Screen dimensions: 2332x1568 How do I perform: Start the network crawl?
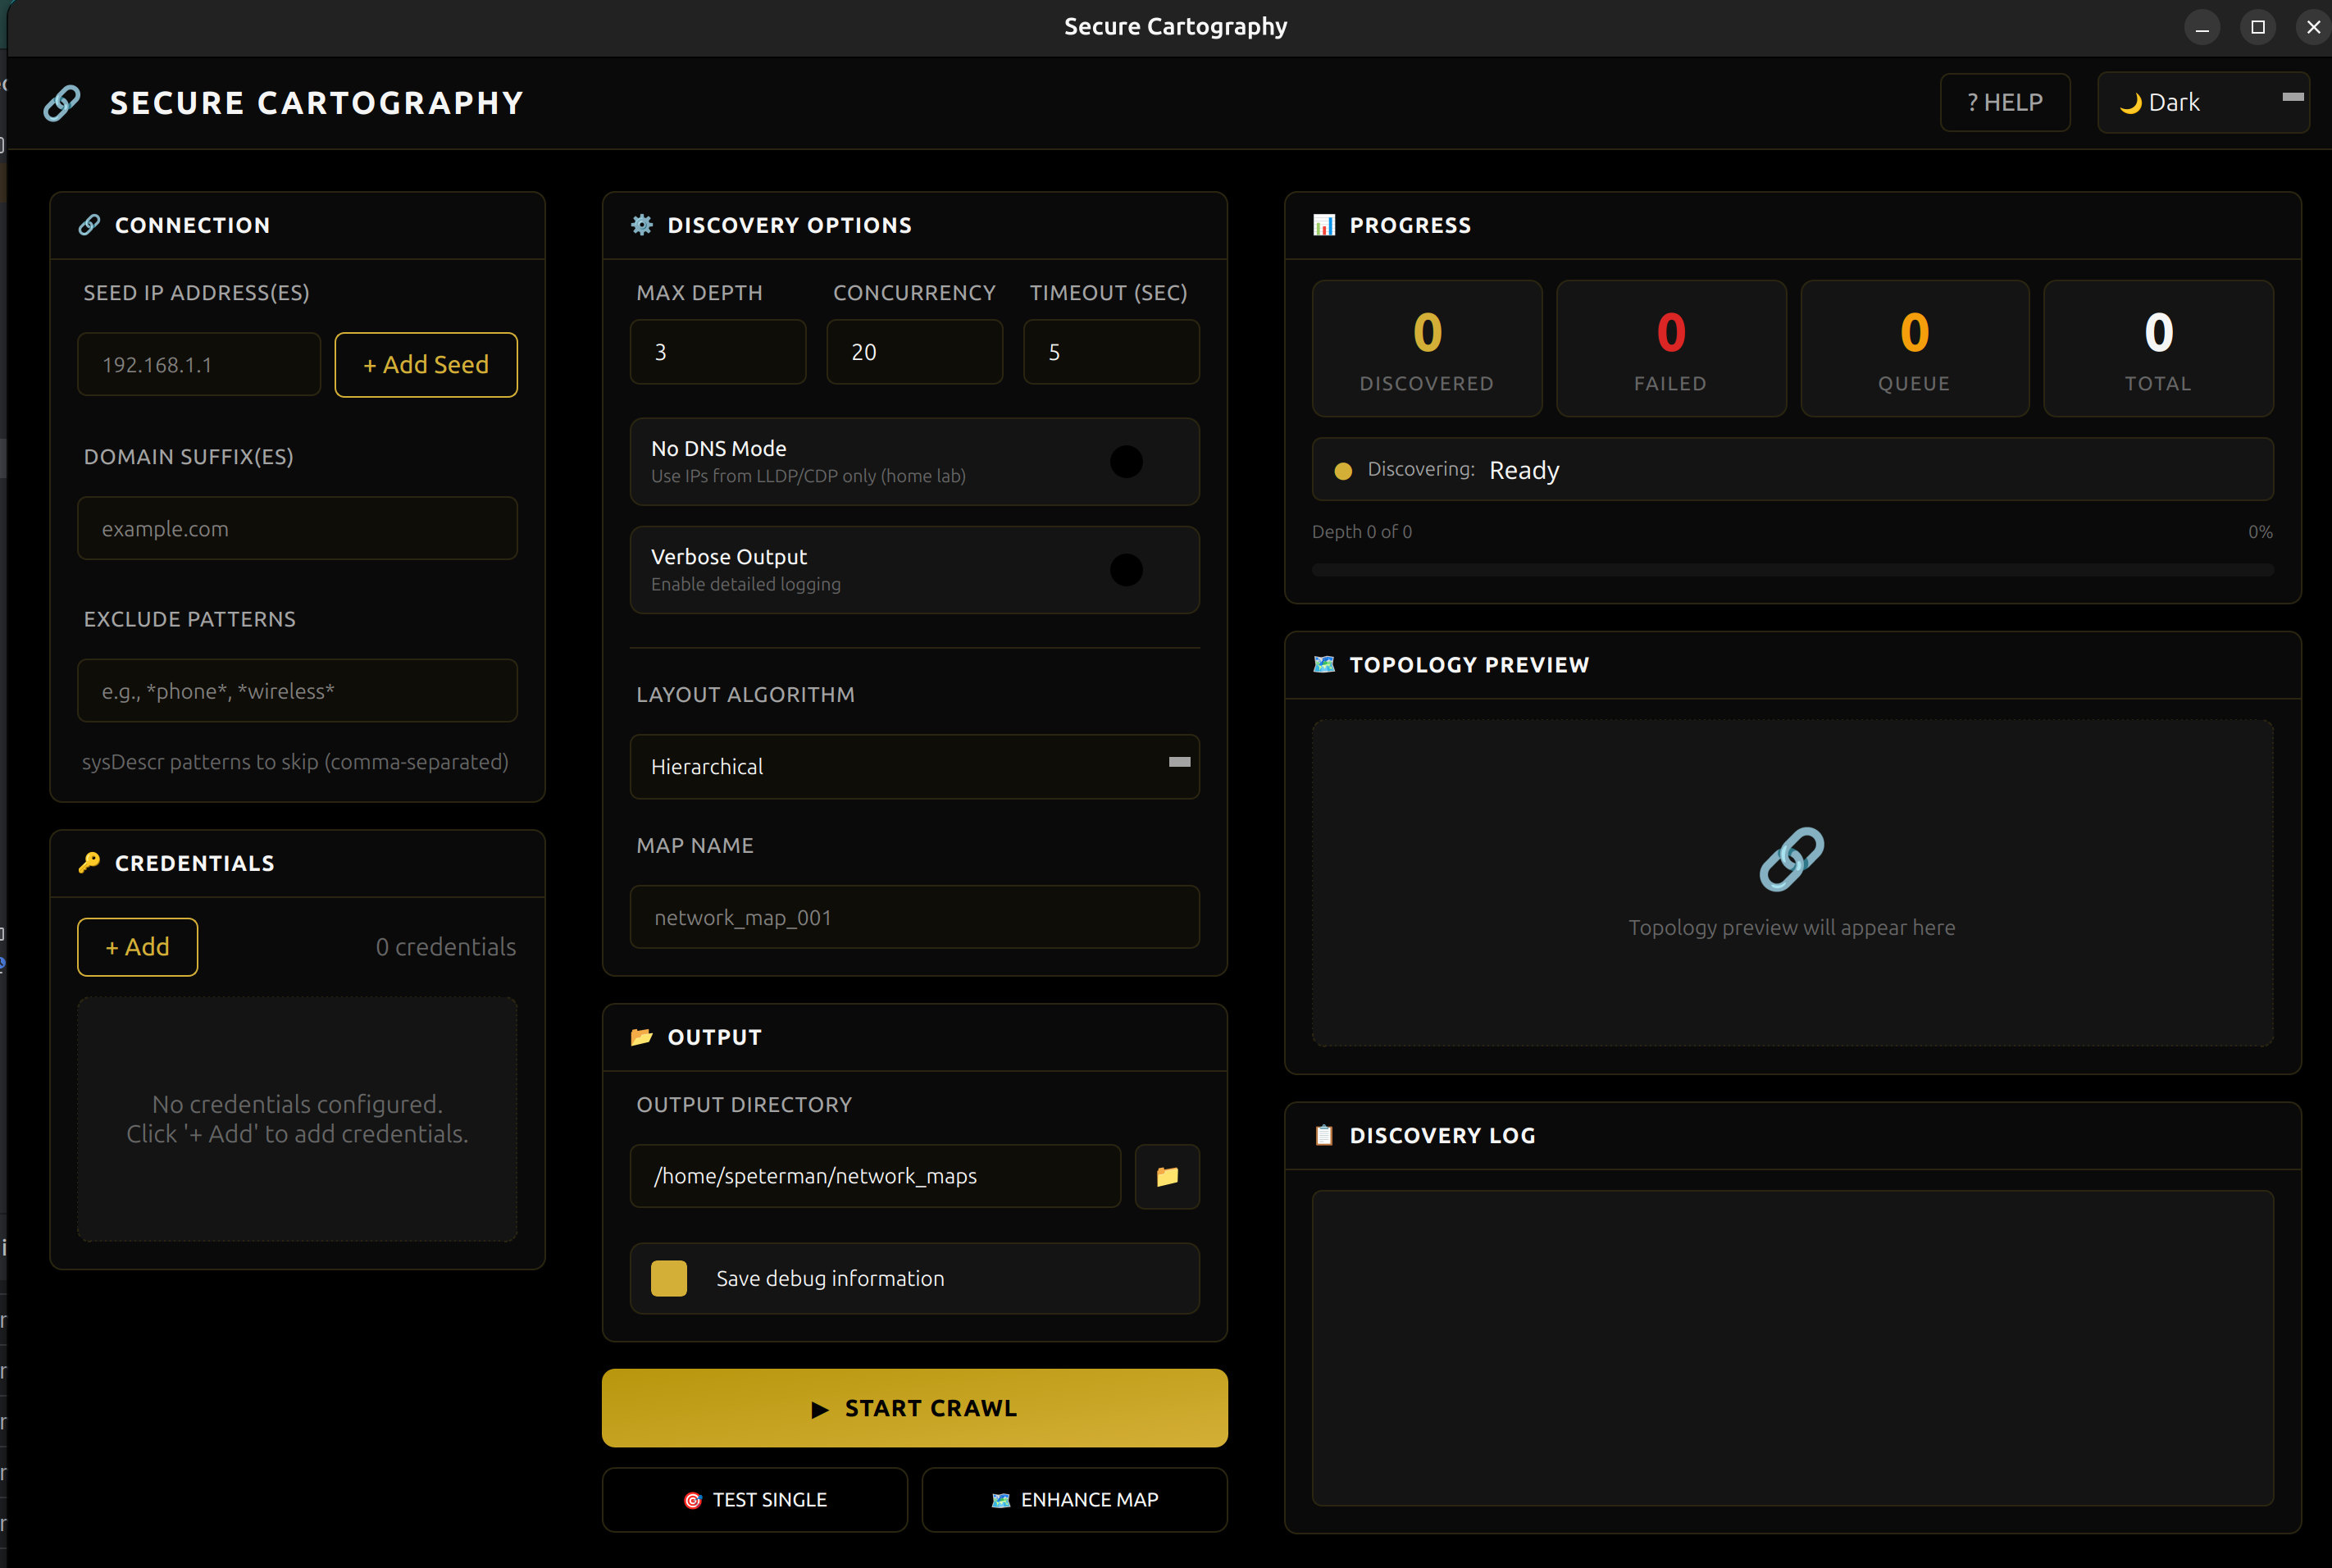coord(913,1407)
